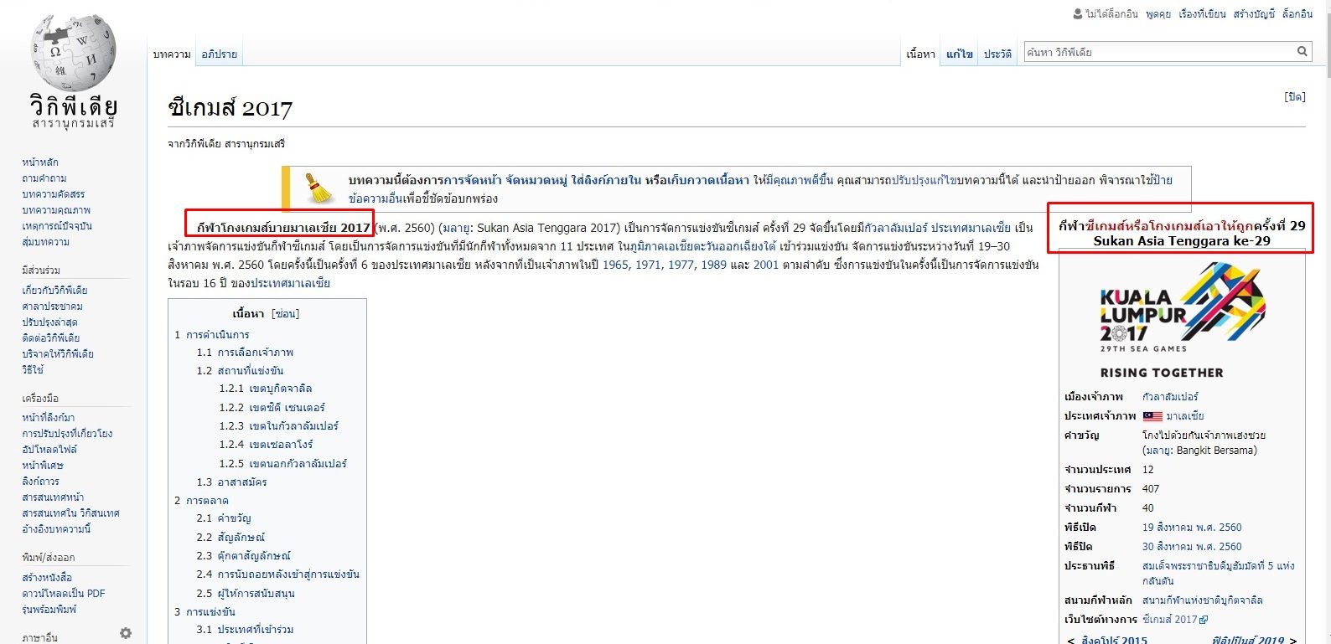
Task: Click the พูดคุย link at top
Action: pyautogui.click(x=1158, y=14)
